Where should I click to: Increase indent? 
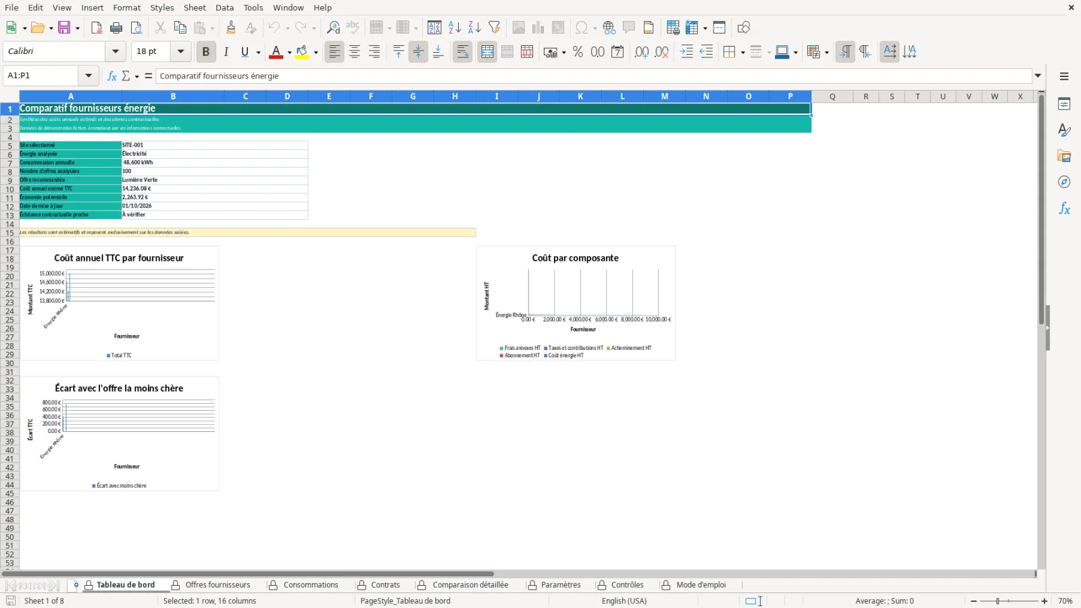point(686,52)
